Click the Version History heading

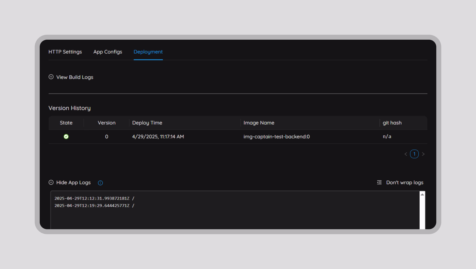pyautogui.click(x=70, y=108)
